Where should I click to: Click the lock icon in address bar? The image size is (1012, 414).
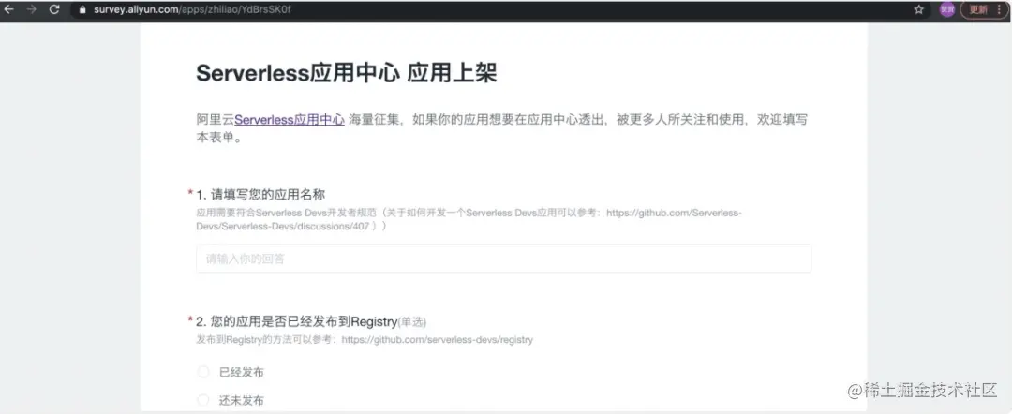(x=82, y=9)
